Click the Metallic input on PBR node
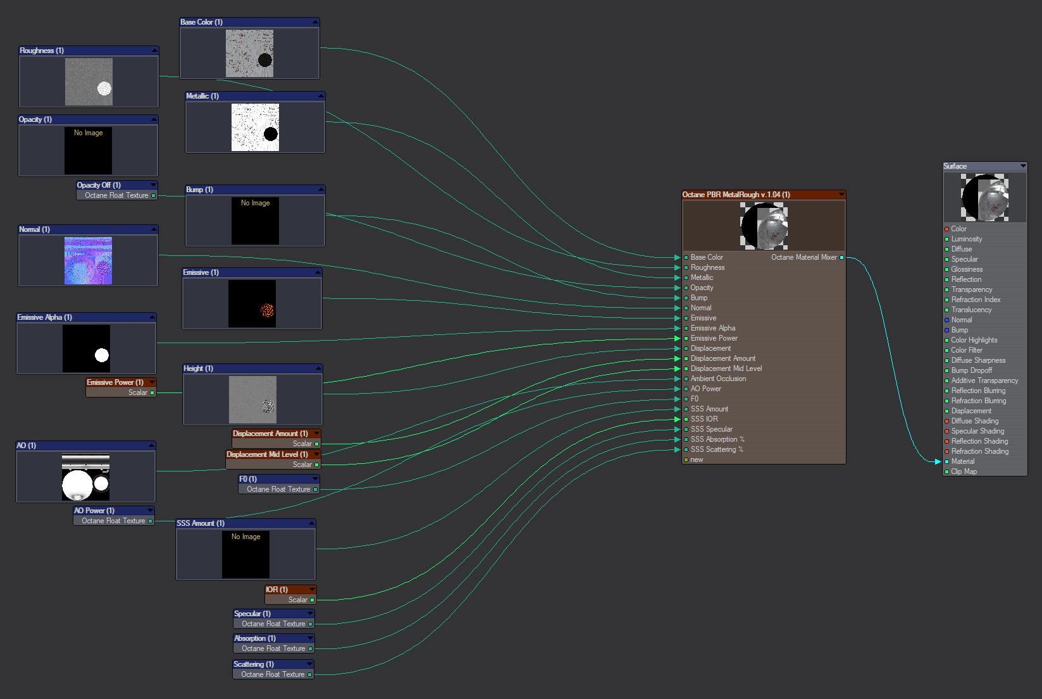The width and height of the screenshot is (1042, 699). 686,278
